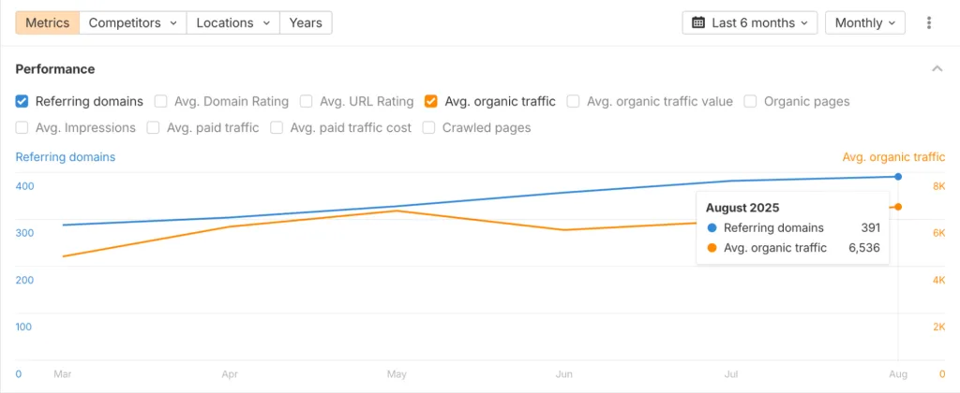Disable the Avg. organic traffic checkbox

point(430,101)
